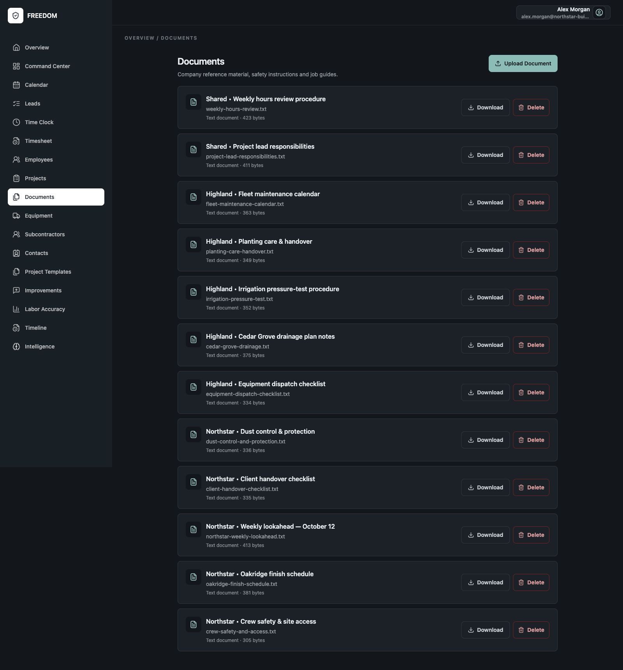Click file icon of Dust control & protection
Image resolution: width=623 pixels, height=670 pixels.
point(194,434)
